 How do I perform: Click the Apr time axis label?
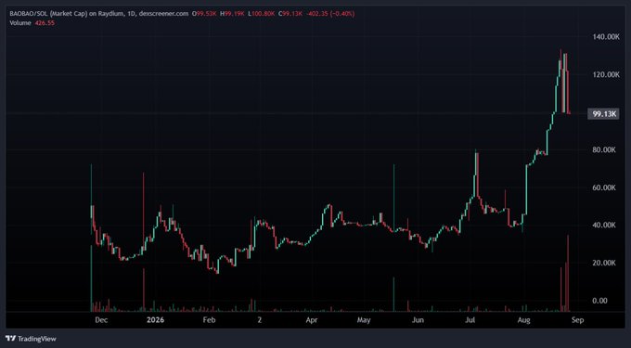[312, 321]
